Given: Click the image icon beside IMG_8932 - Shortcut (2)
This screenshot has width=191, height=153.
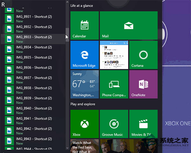Looking at the screenshot, I should 9,29.
